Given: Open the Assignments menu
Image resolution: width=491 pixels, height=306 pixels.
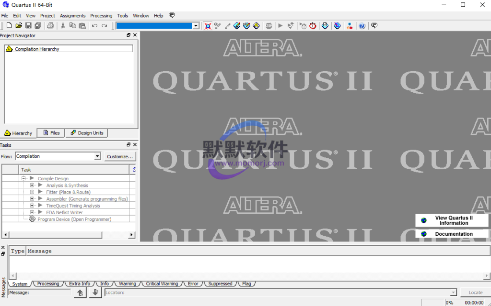Looking at the screenshot, I should pos(73,16).
